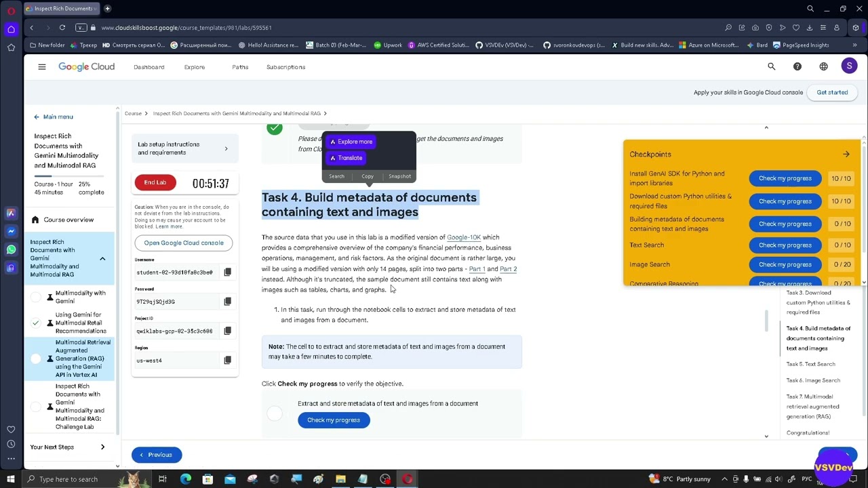Open the language globe icon
Screen dimensions: 868x488
tap(823, 66)
